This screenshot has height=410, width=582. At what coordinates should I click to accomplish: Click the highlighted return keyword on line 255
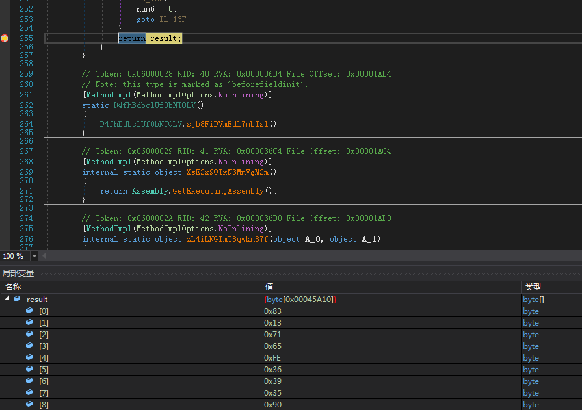[x=132, y=38]
